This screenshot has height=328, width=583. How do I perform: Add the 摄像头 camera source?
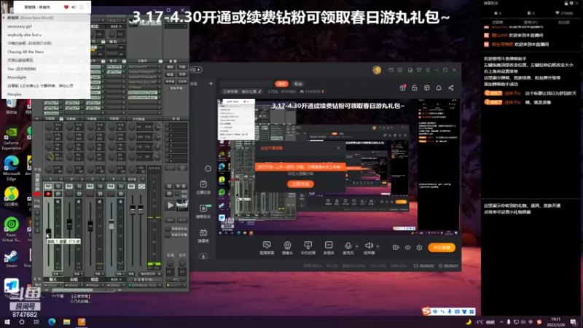coord(287,248)
